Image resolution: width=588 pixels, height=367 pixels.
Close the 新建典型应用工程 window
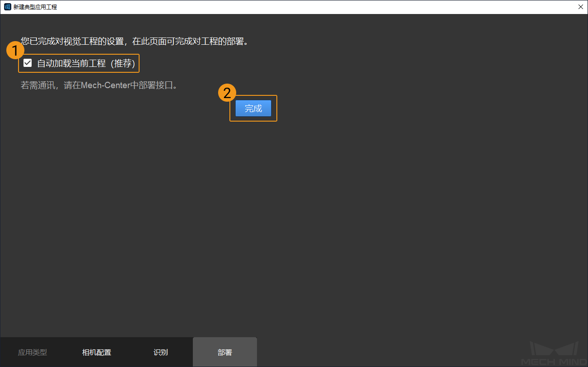[x=580, y=7]
